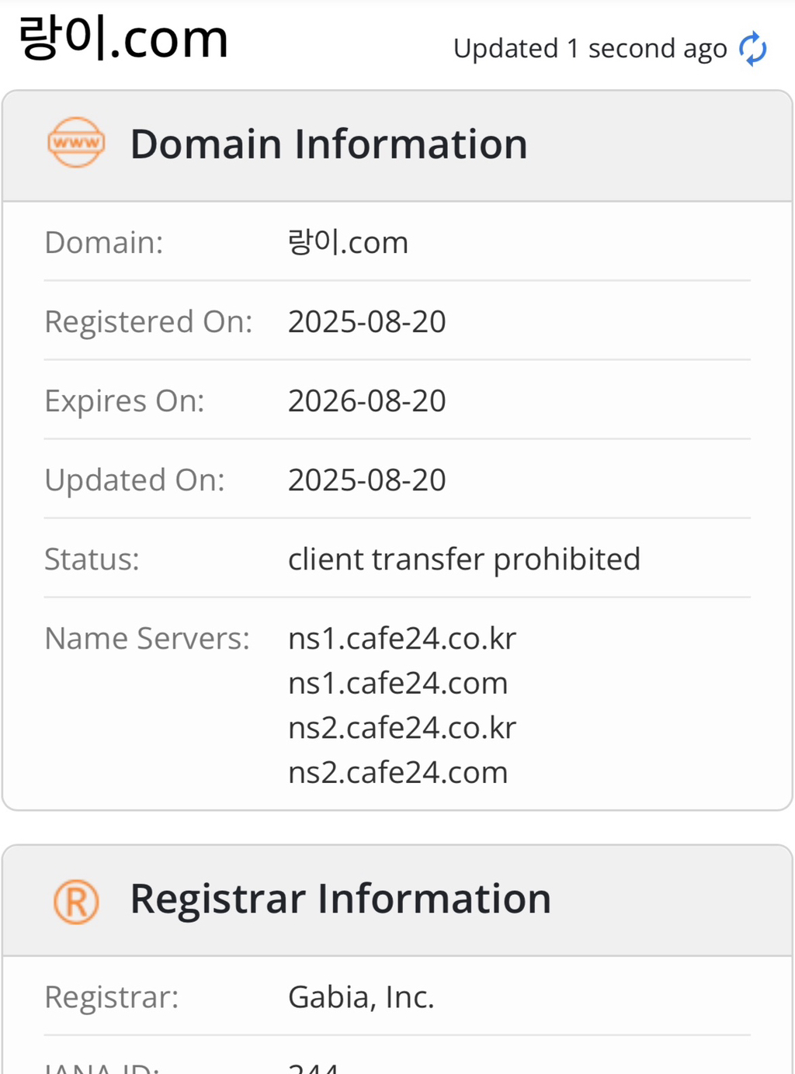Click the 랑이.com page title
This screenshot has height=1074, width=795.
click(123, 39)
